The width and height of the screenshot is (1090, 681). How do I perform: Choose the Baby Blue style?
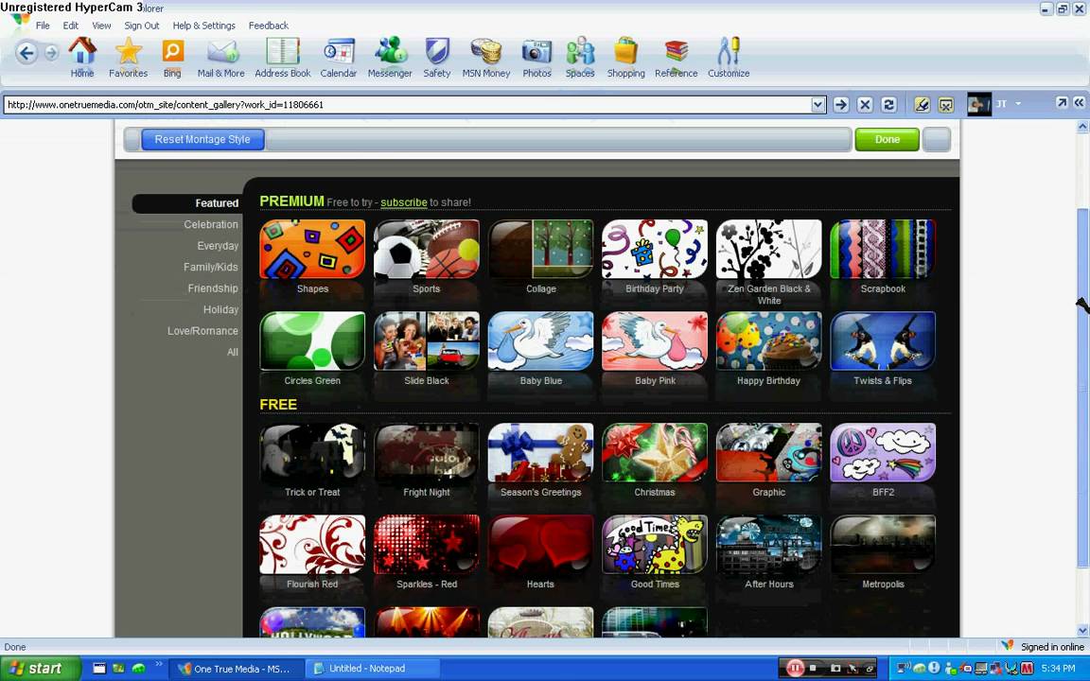click(x=541, y=341)
